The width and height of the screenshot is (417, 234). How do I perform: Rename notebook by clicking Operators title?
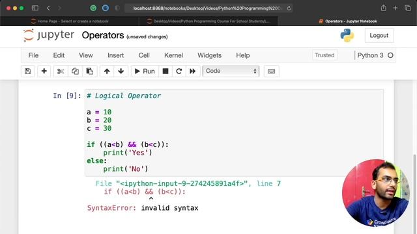(103, 35)
